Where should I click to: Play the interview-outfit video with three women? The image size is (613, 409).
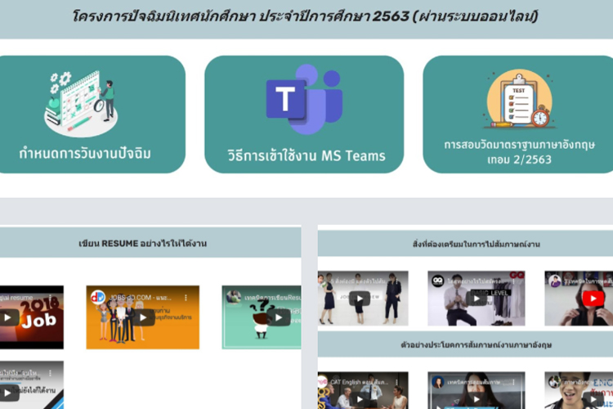(x=360, y=299)
